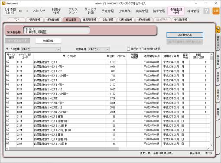The width and height of the screenshot is (221, 163).
Task: Click the 1112件 record count in the status bar
Action: point(208,153)
